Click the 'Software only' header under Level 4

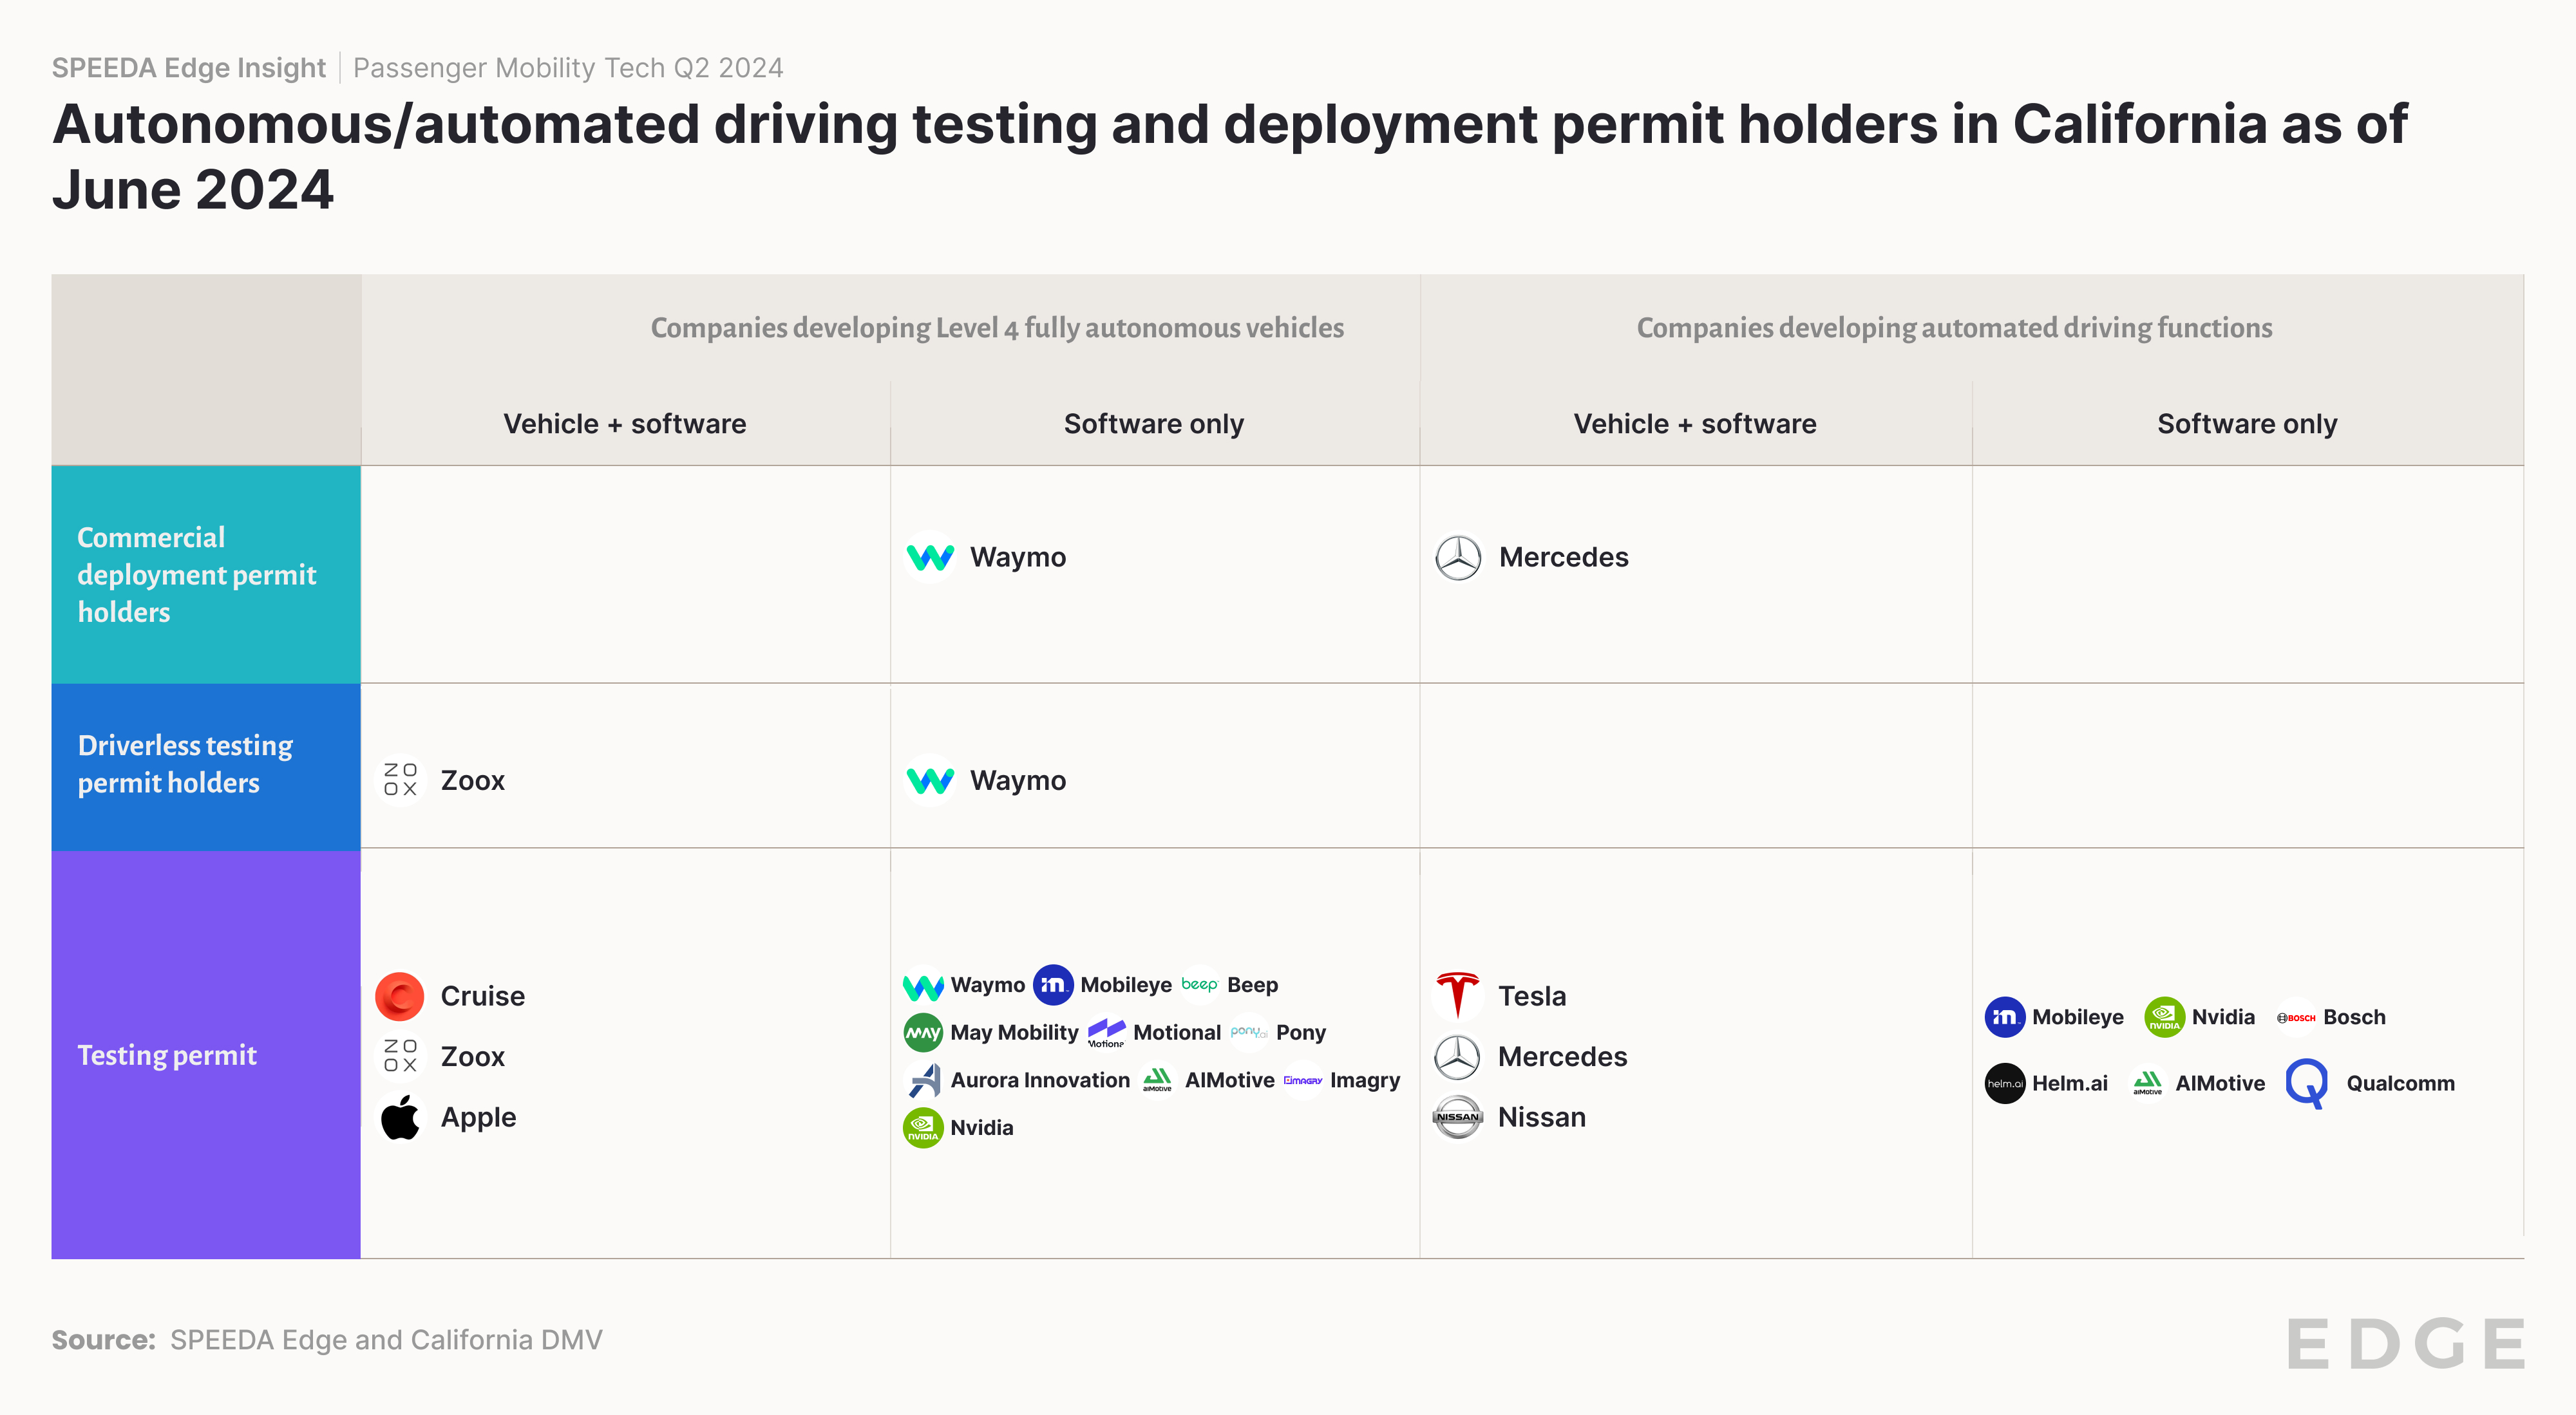click(x=1154, y=424)
